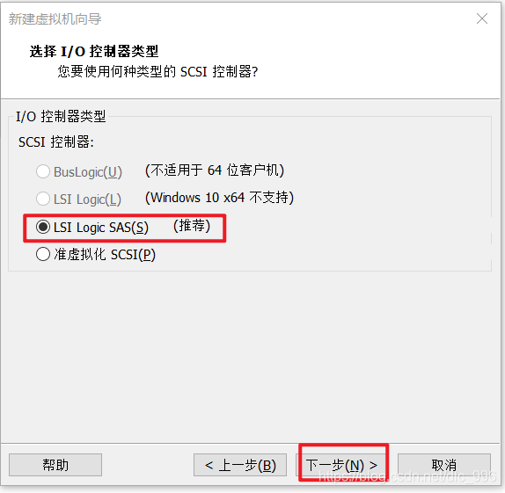
Task: Cancel the wizard with the 取消 button
Action: point(444,465)
